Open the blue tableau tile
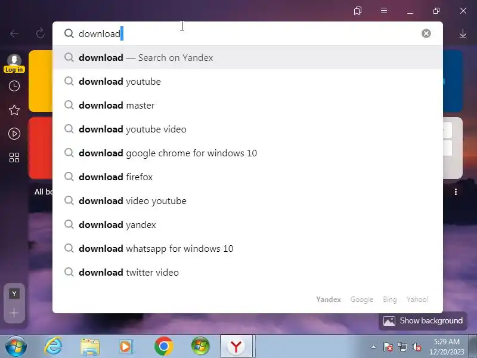The image size is (477, 358). point(453,81)
